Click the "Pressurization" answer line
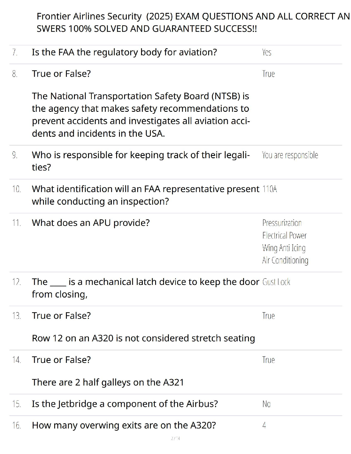Viewport: 351px width, 454px height. pos(282,223)
